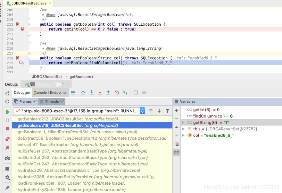Open View Breakpoints dialog
This screenshot has height=193, width=282.
pos(7,139)
